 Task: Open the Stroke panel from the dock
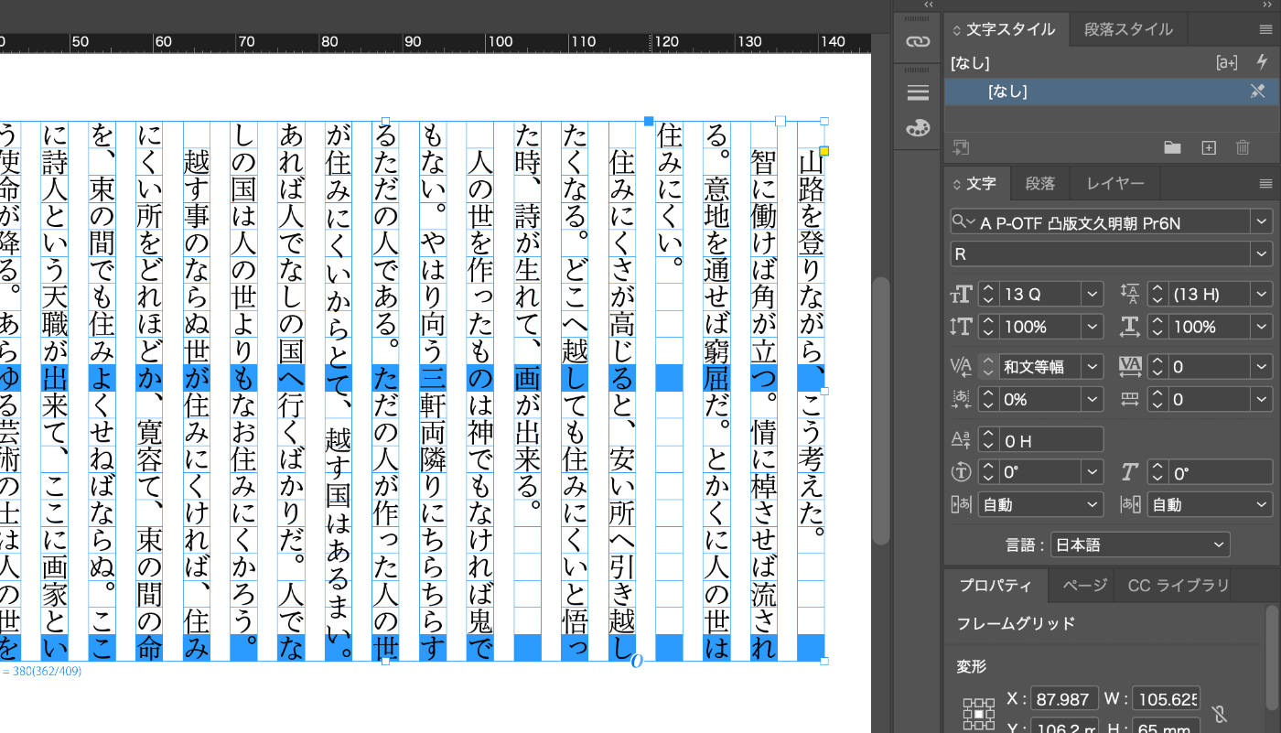point(917,92)
